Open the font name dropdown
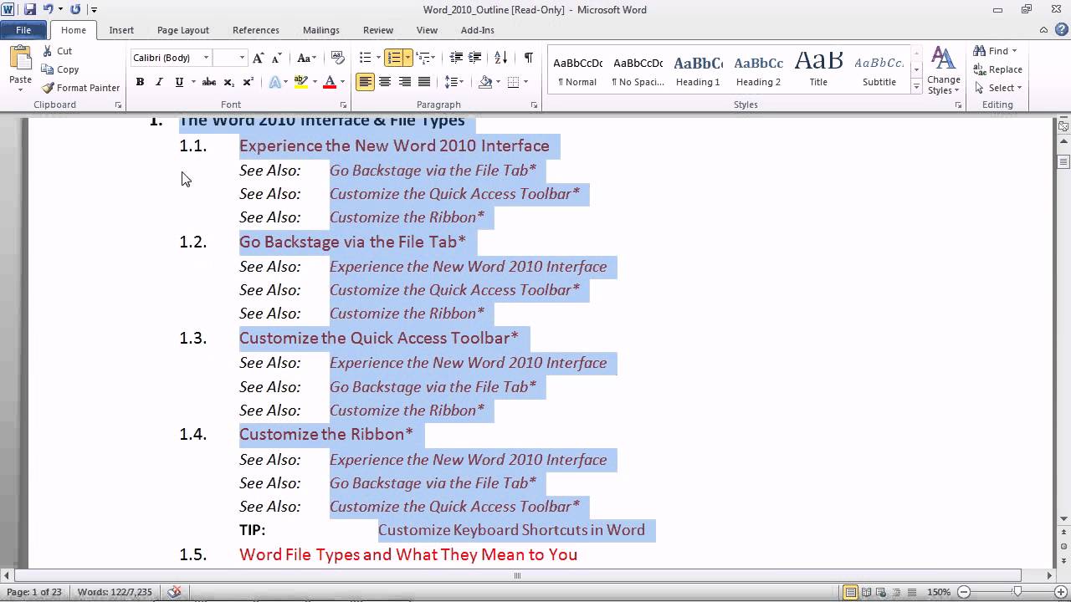 pyautogui.click(x=206, y=58)
